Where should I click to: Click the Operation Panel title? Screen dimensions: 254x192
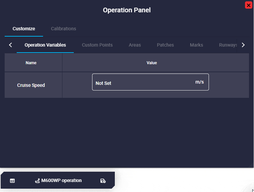click(x=127, y=10)
